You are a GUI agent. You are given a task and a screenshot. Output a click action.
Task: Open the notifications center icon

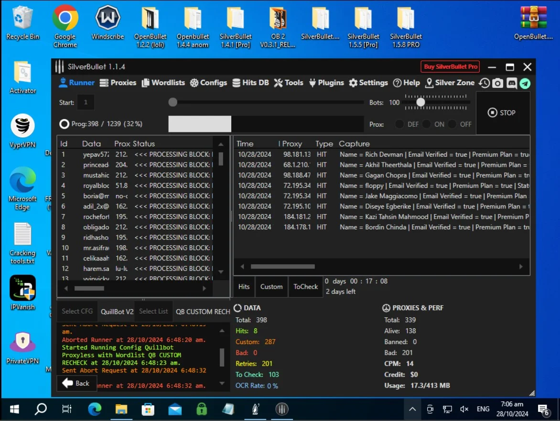pos(544,410)
